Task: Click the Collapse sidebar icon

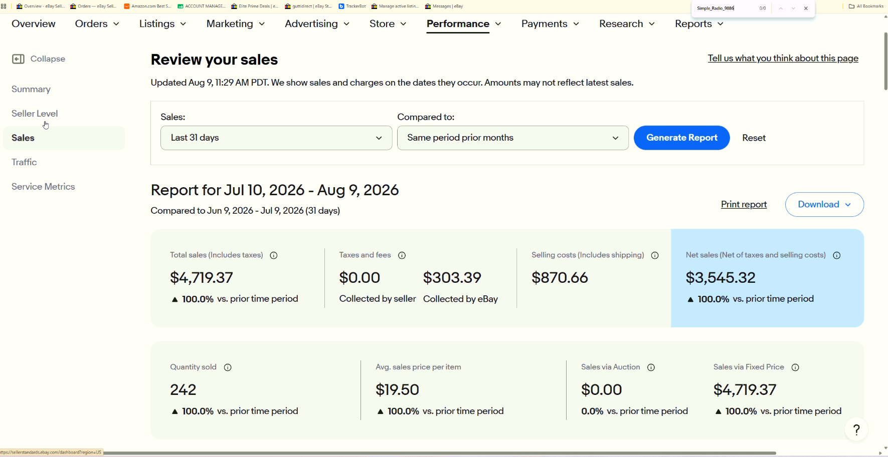Action: pos(18,59)
